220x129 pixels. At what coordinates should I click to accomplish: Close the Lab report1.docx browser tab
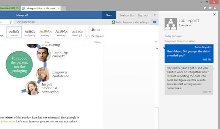(59, 8)
